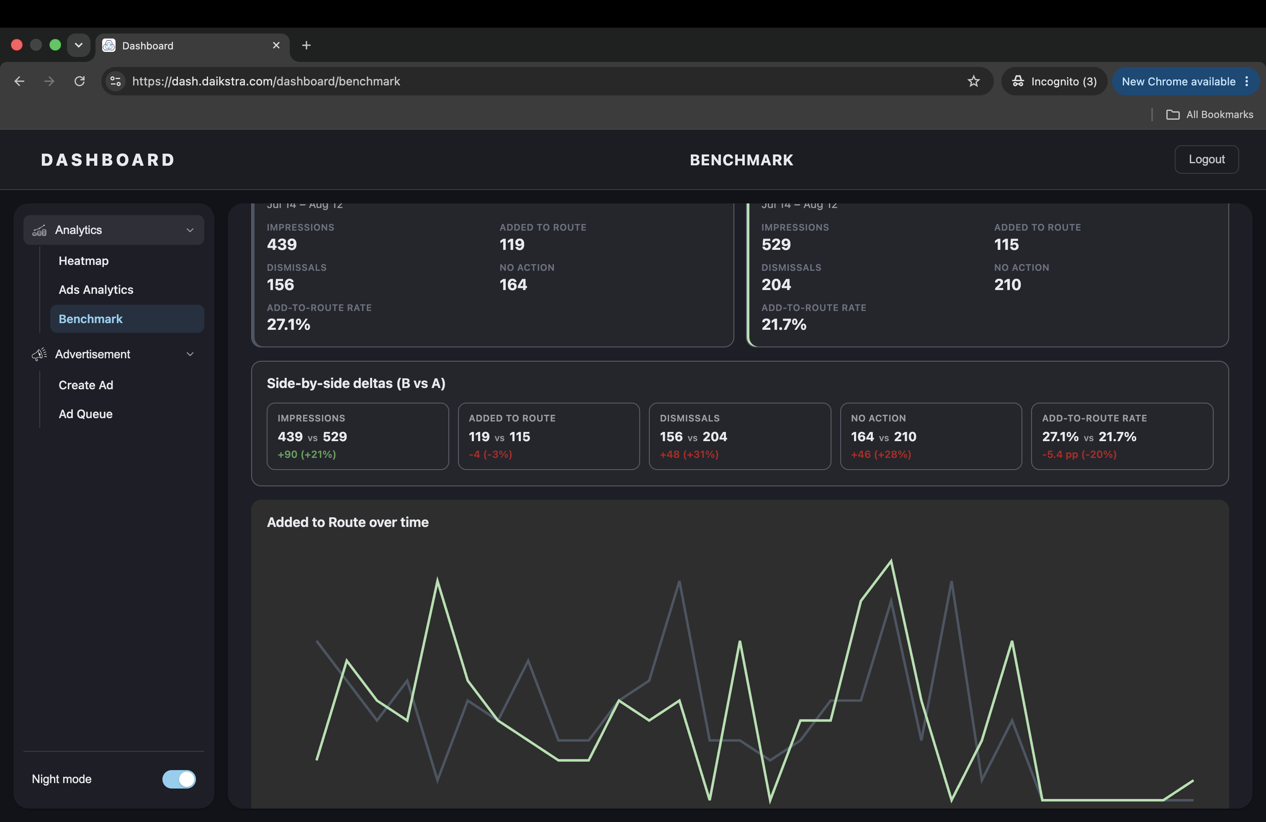Click the Add-to-Route Rate delta -5.4 pp
Image resolution: width=1266 pixels, height=822 pixels.
[x=1079, y=455]
